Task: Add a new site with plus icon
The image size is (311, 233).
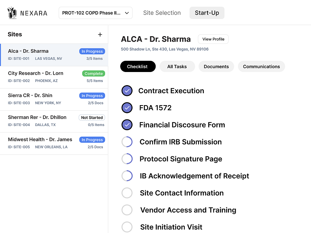Action: (x=100, y=35)
